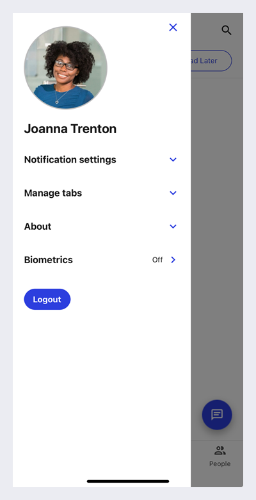256x500 pixels.
Task: Click Joanna Trenton's profile photo
Action: 66,68
